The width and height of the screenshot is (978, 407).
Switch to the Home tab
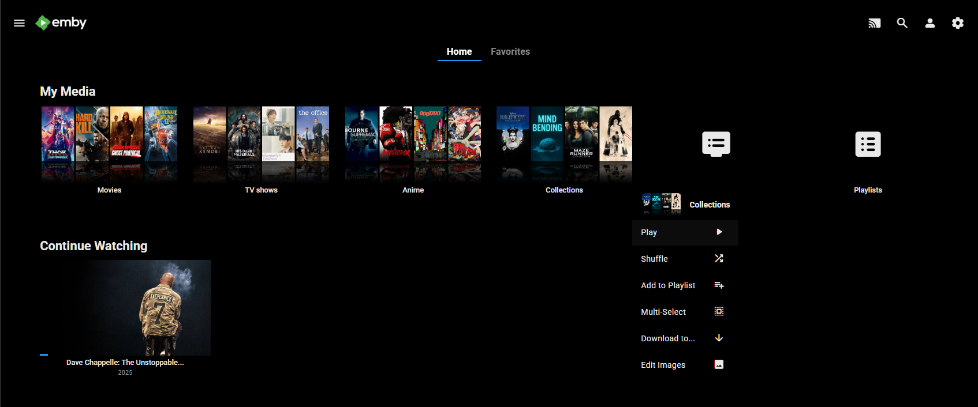point(459,52)
